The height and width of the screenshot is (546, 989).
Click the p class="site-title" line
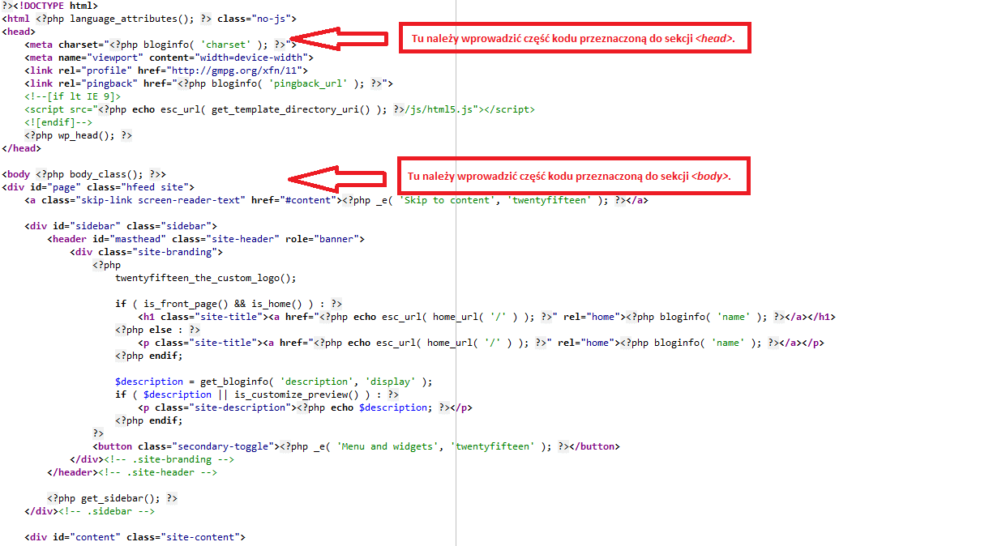[481, 343]
